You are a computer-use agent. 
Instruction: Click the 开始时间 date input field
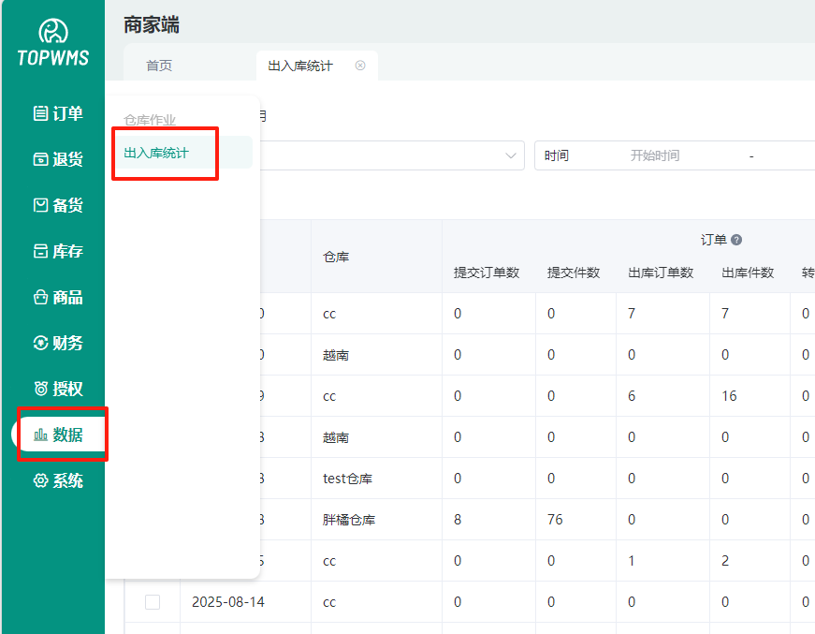[655, 155]
